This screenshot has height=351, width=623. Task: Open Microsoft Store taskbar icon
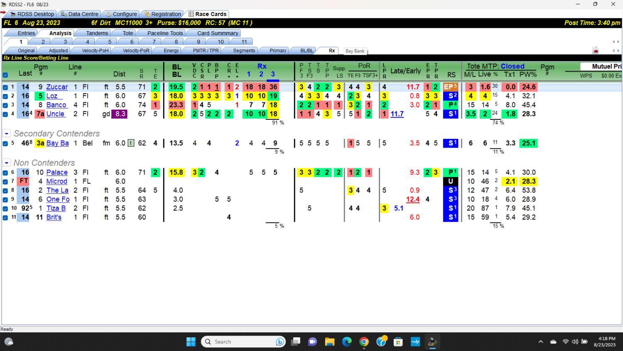(398, 342)
